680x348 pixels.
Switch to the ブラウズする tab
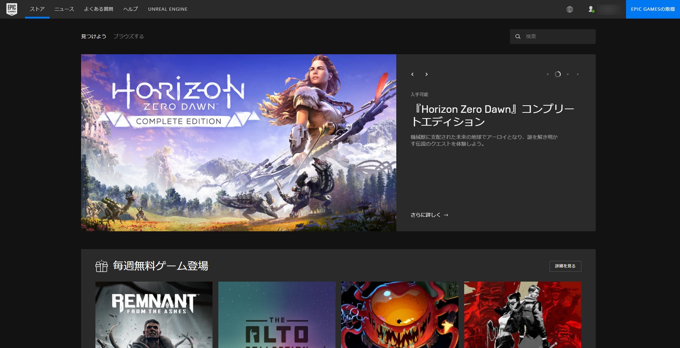(129, 36)
